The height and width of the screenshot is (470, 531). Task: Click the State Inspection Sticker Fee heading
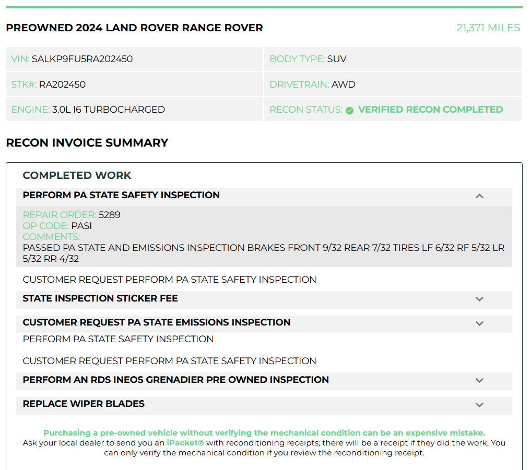(100, 298)
